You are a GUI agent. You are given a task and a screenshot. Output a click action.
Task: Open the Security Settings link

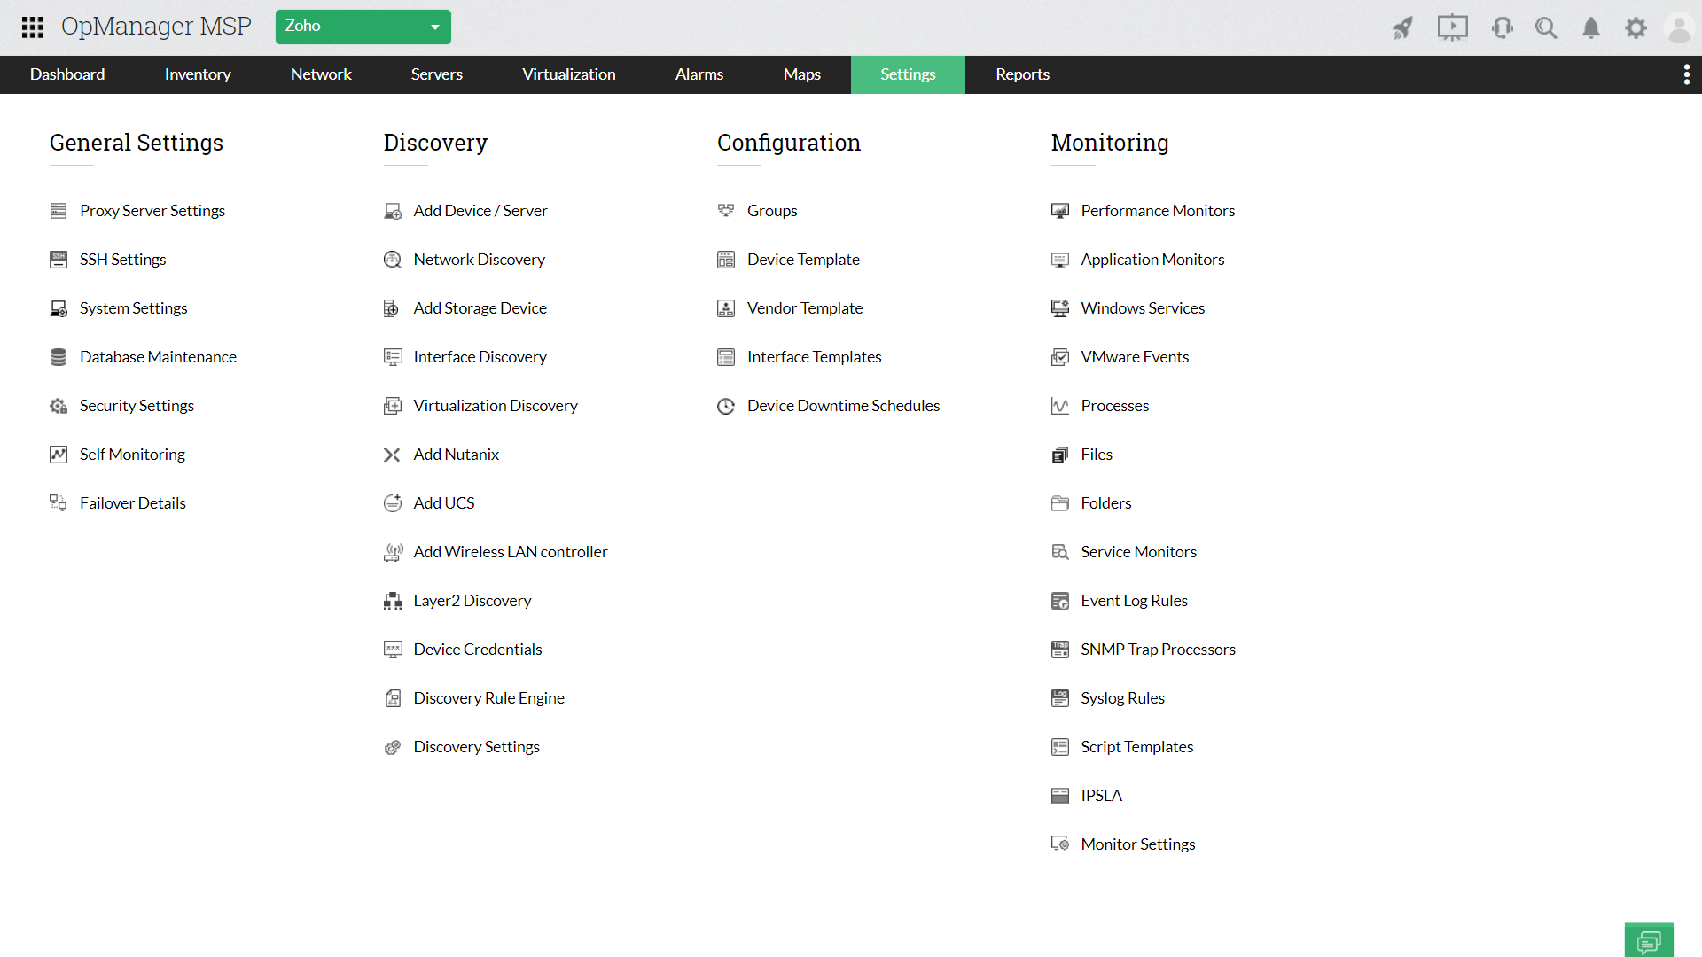coord(137,406)
